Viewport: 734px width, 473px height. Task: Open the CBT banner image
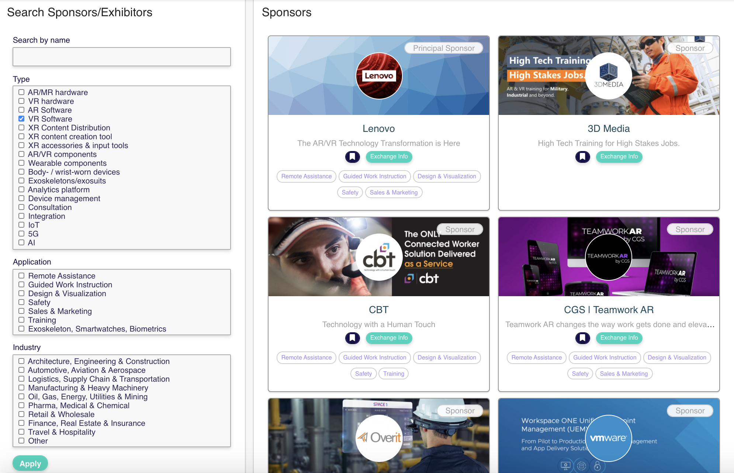[x=379, y=257]
